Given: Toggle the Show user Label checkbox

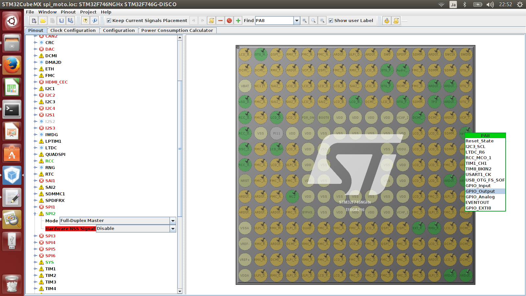Looking at the screenshot, I should point(331,21).
